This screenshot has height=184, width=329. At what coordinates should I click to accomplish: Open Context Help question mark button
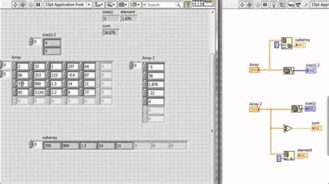pyautogui.click(x=187, y=5)
